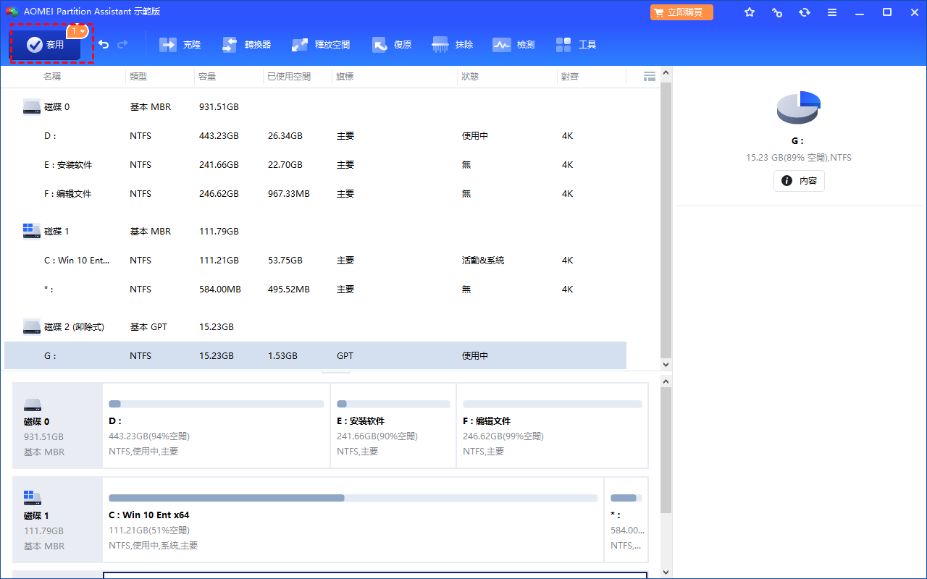Click the key-shaped register icon in title bar
927x579 pixels.
tap(777, 12)
